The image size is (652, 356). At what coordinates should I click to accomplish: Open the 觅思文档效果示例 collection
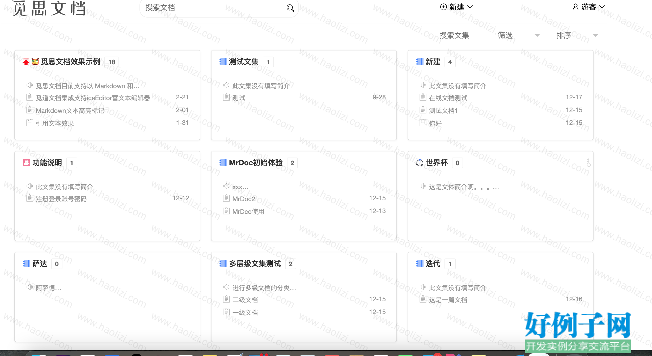pos(70,62)
